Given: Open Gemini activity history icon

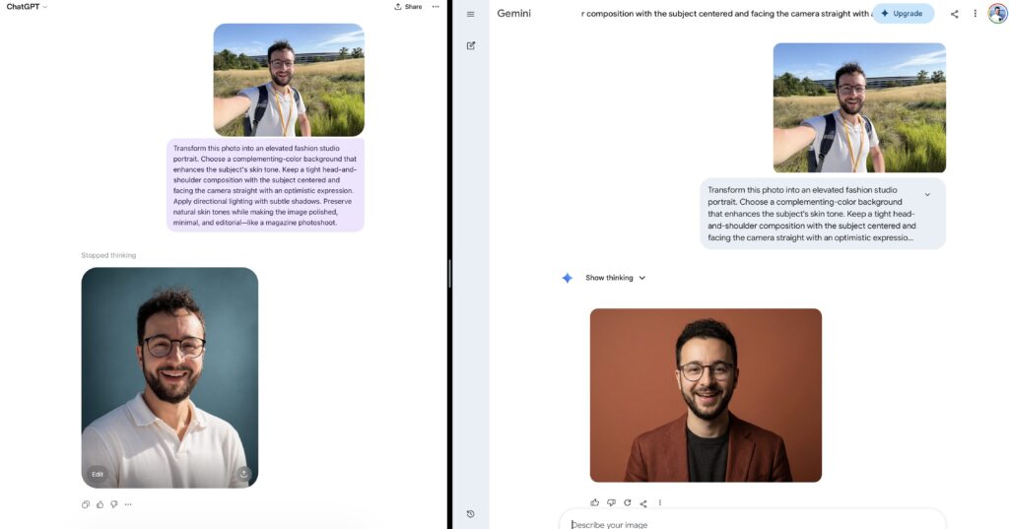Looking at the screenshot, I should [470, 513].
